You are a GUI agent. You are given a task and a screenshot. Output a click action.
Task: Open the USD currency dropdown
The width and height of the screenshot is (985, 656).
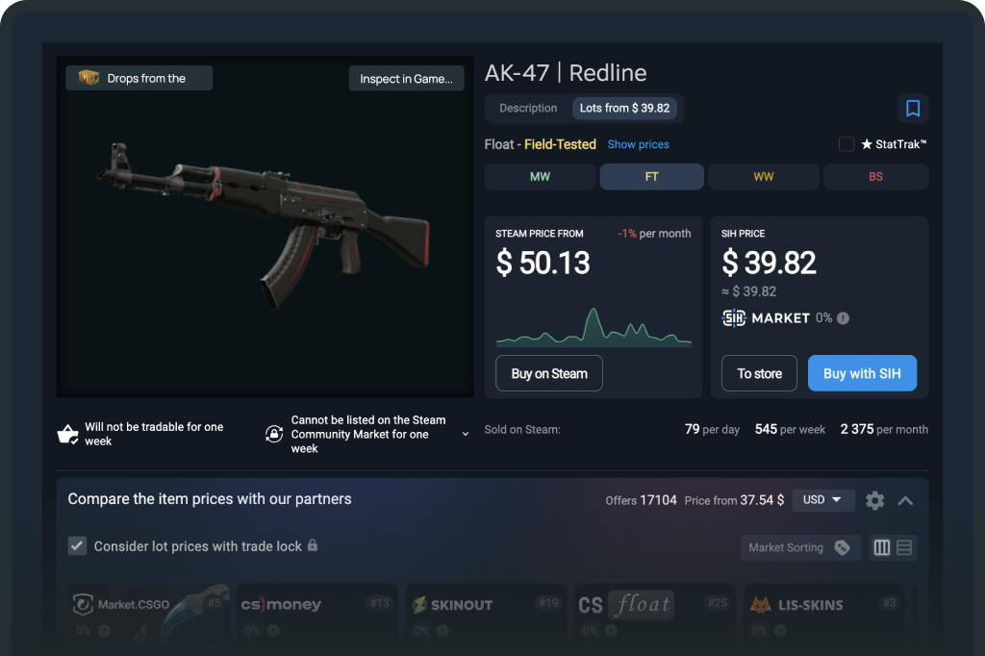tap(823, 500)
